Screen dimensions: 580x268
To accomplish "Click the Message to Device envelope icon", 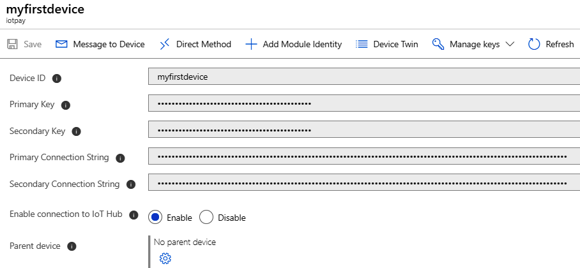I will pos(61,44).
